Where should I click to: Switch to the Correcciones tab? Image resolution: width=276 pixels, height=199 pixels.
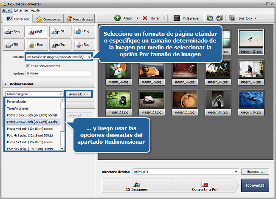click(48, 19)
